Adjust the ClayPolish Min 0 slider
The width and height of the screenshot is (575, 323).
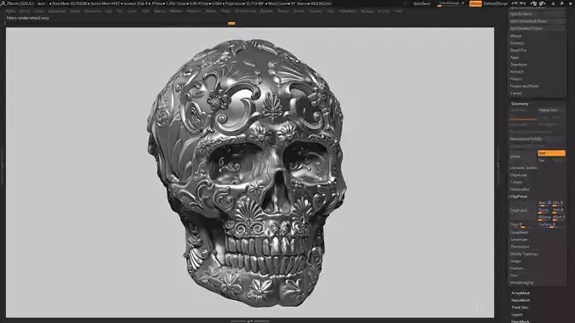pyautogui.click(x=559, y=203)
